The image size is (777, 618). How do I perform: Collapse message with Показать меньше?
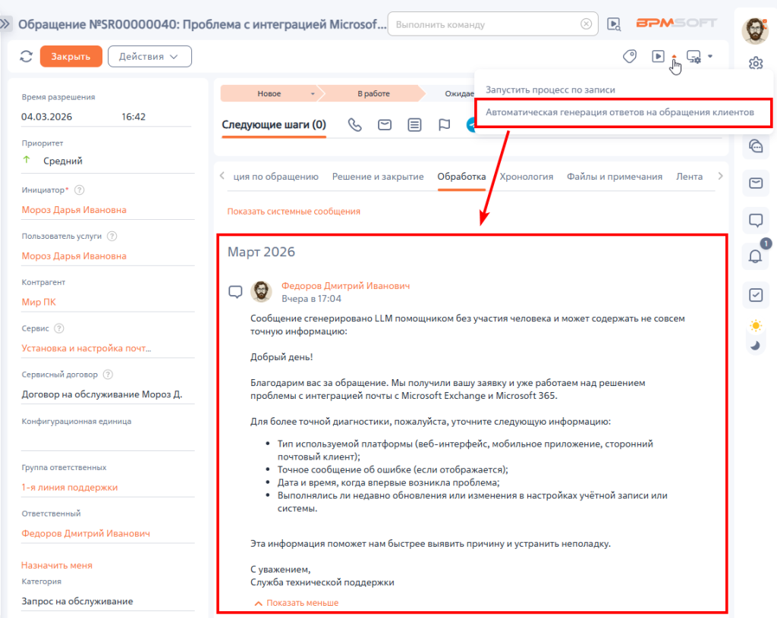pos(297,603)
